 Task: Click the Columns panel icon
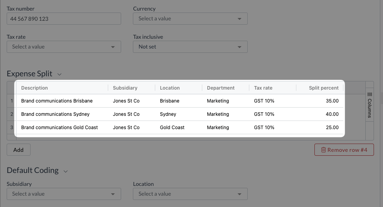pos(370,94)
